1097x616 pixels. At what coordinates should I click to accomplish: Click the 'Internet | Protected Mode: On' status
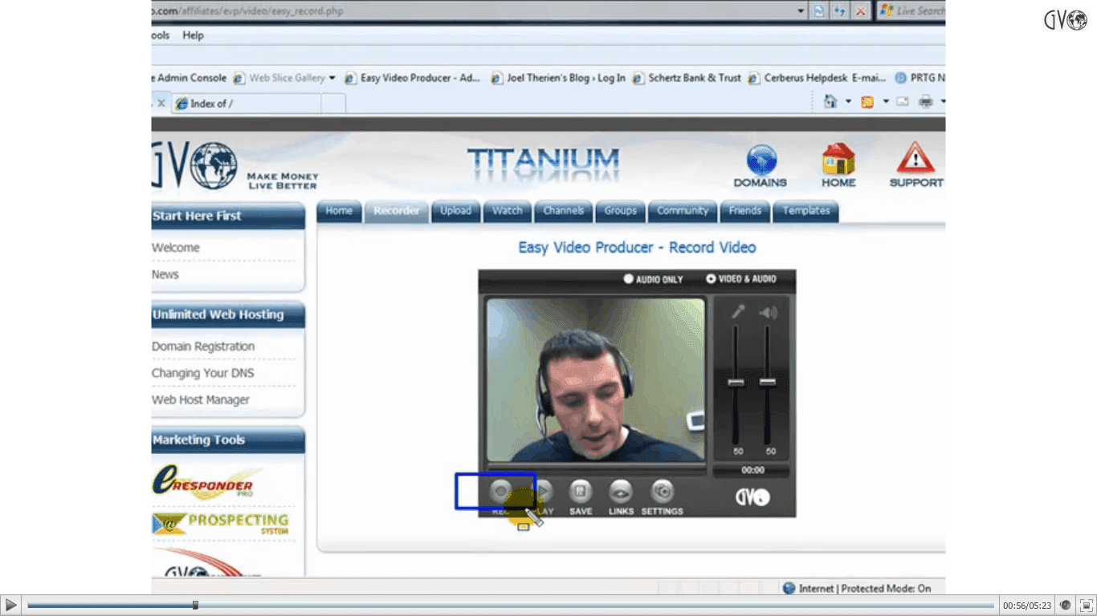(857, 588)
